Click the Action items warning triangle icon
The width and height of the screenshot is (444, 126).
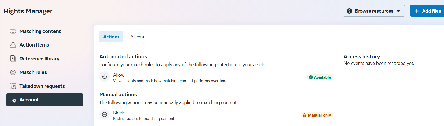pyautogui.click(x=13, y=45)
